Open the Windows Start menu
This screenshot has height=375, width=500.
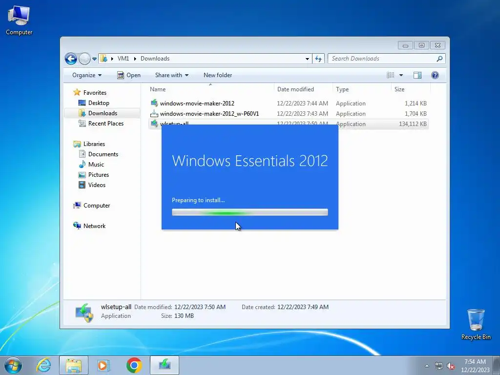(x=13, y=365)
